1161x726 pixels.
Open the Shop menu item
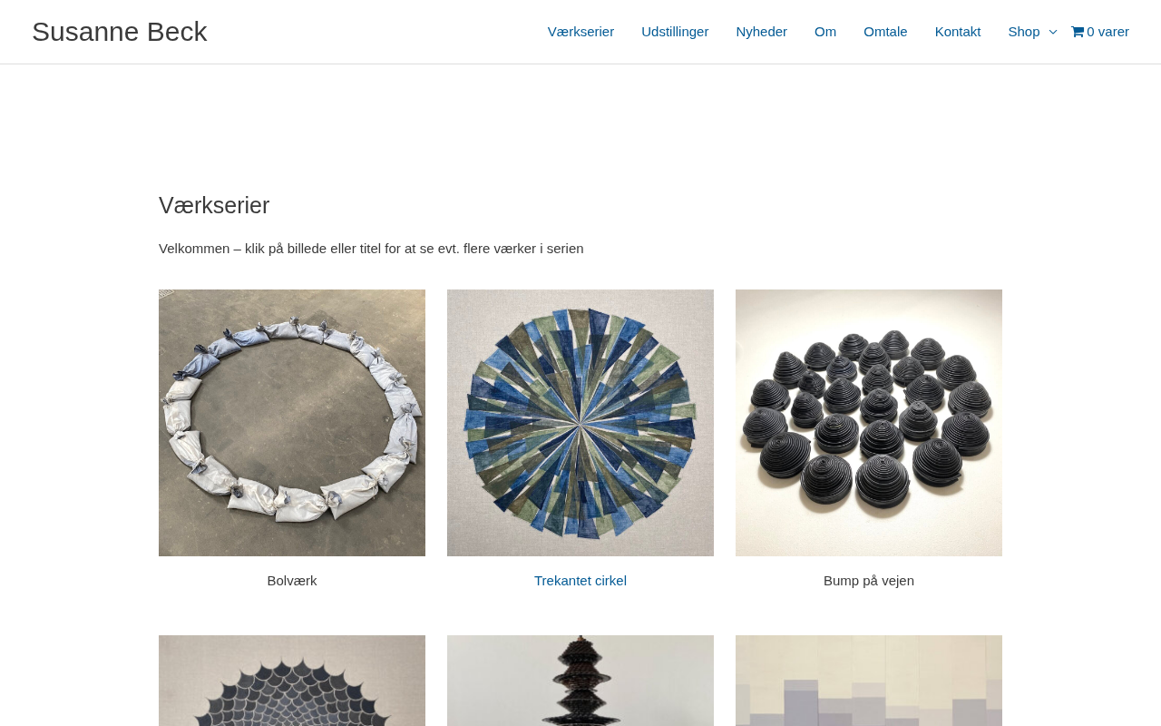[1024, 32]
